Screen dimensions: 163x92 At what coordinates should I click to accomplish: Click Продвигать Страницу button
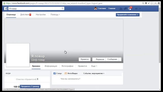click(30, 86)
